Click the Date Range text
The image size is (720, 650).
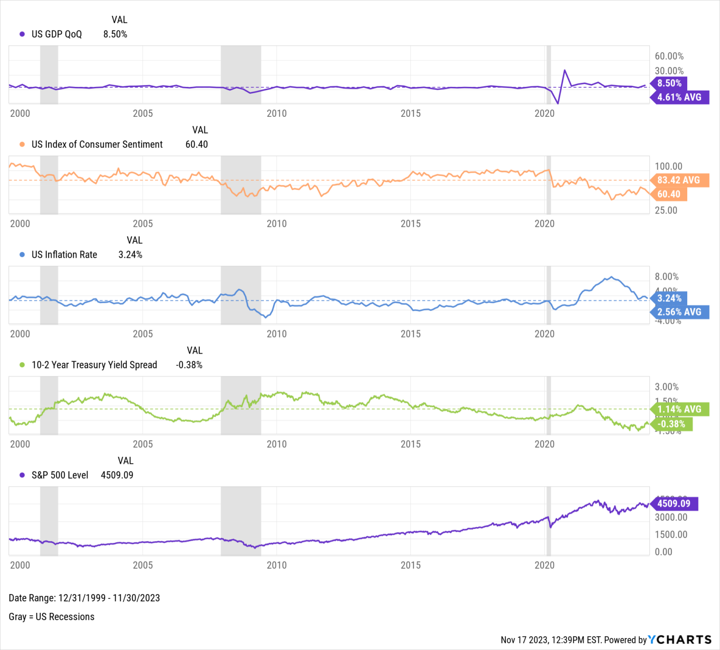(x=84, y=598)
